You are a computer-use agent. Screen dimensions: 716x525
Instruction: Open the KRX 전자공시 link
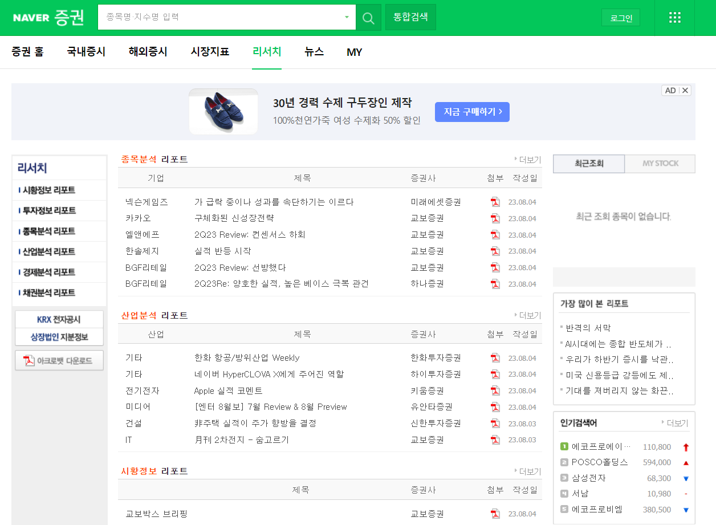59,319
